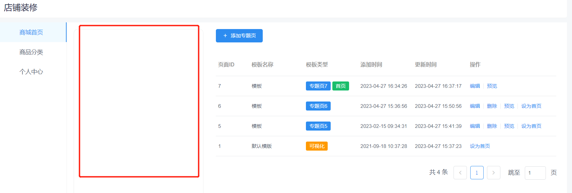
Task: Click the 页面ID column header
Action: tap(226, 65)
